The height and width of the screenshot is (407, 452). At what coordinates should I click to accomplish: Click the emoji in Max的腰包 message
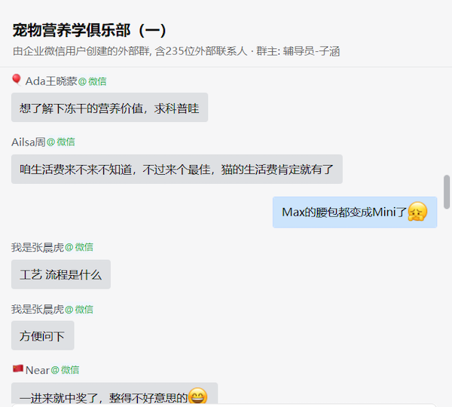click(x=417, y=212)
